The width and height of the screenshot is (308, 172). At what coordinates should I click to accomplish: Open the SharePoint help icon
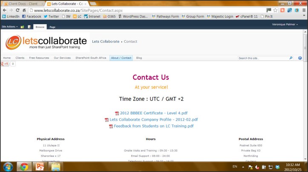300,58
